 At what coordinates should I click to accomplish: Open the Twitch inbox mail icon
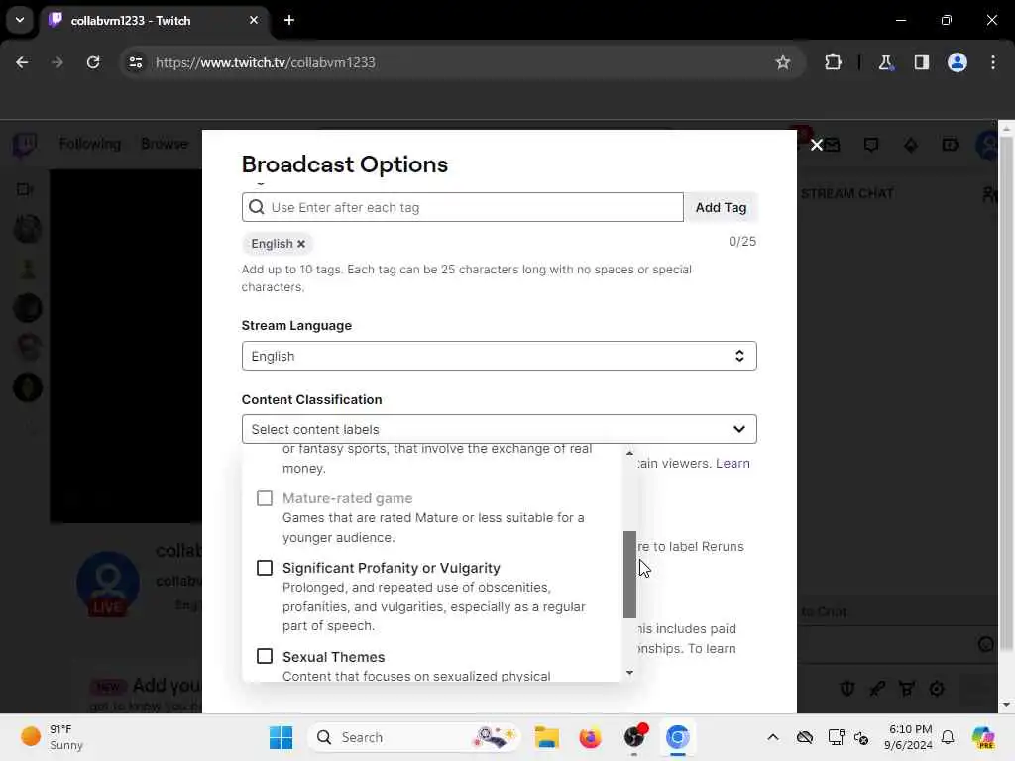click(833, 145)
